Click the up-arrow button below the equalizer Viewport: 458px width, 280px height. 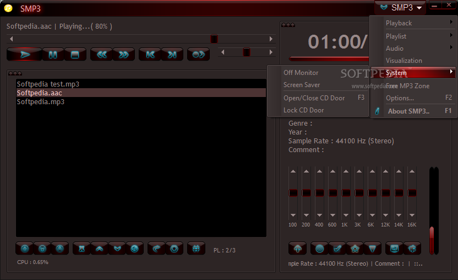point(298,249)
